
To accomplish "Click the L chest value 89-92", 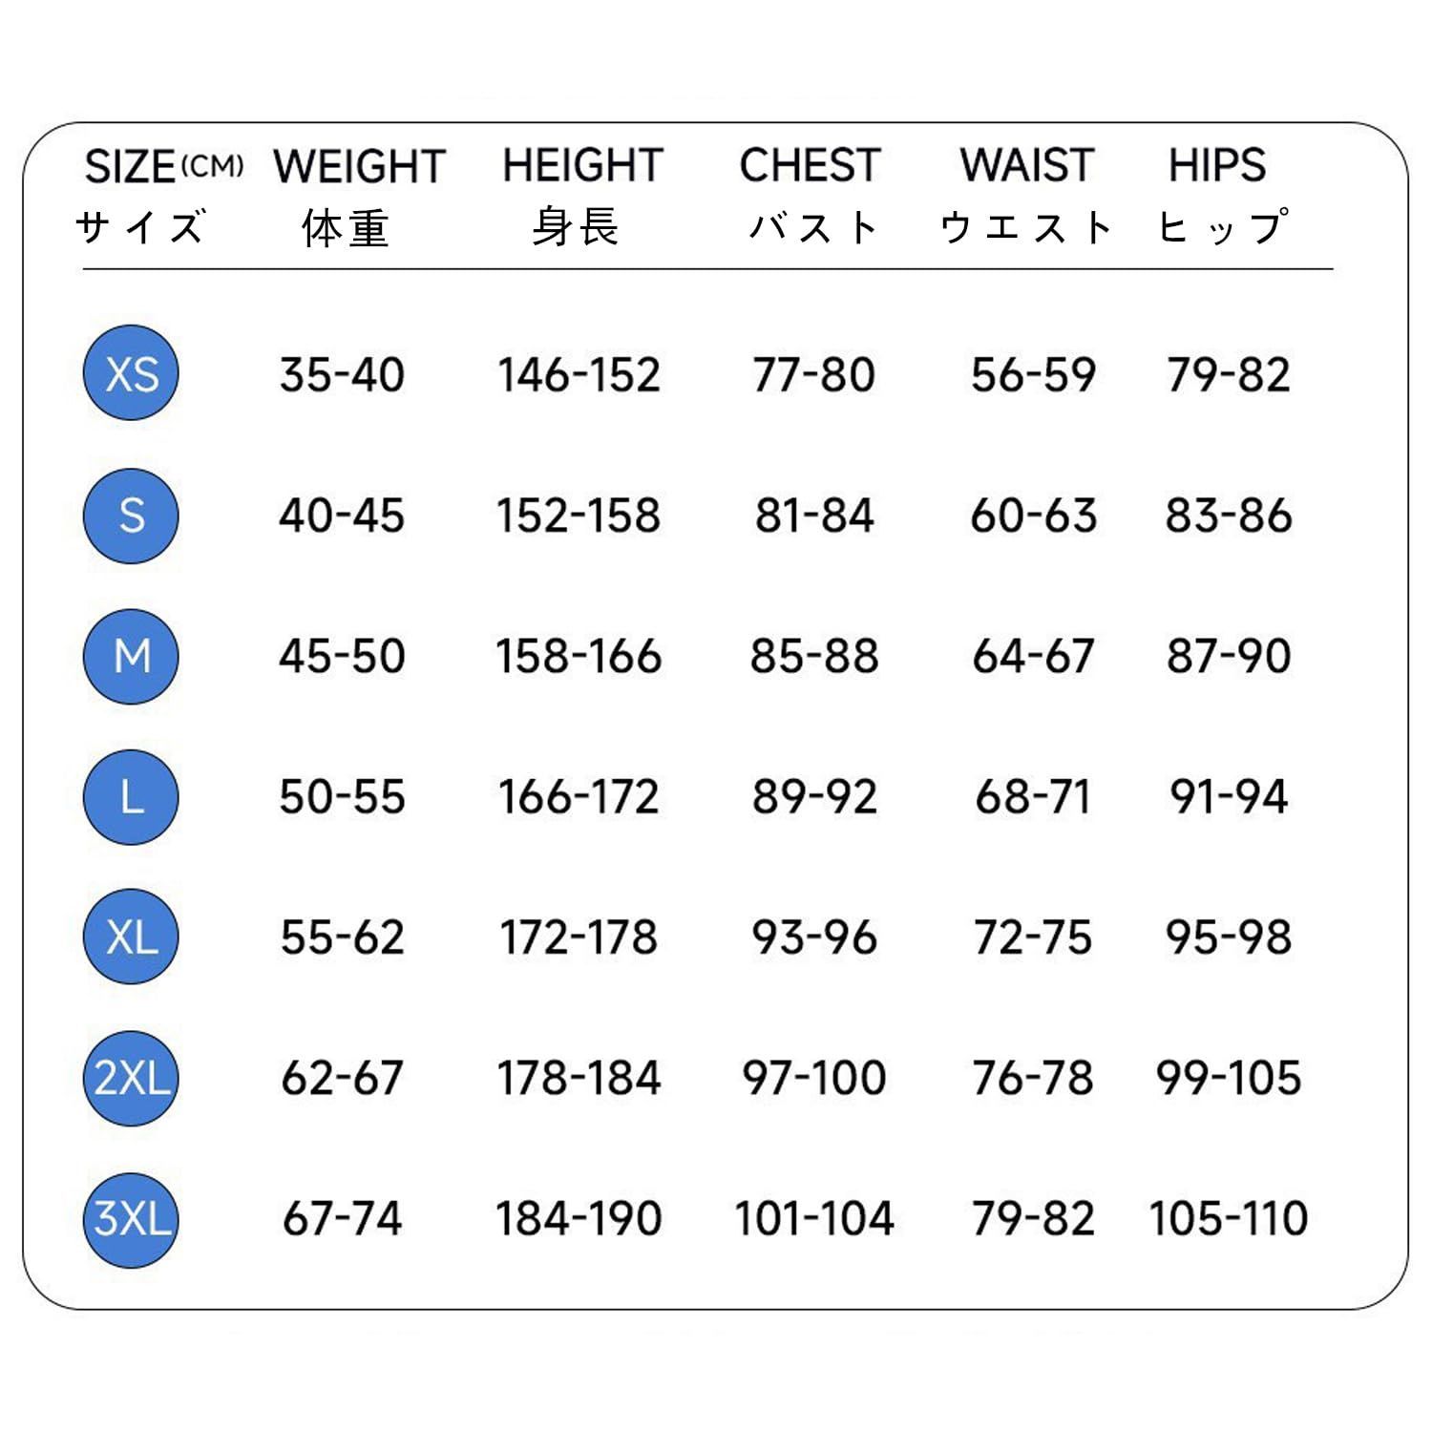I will pyautogui.click(x=814, y=797).
